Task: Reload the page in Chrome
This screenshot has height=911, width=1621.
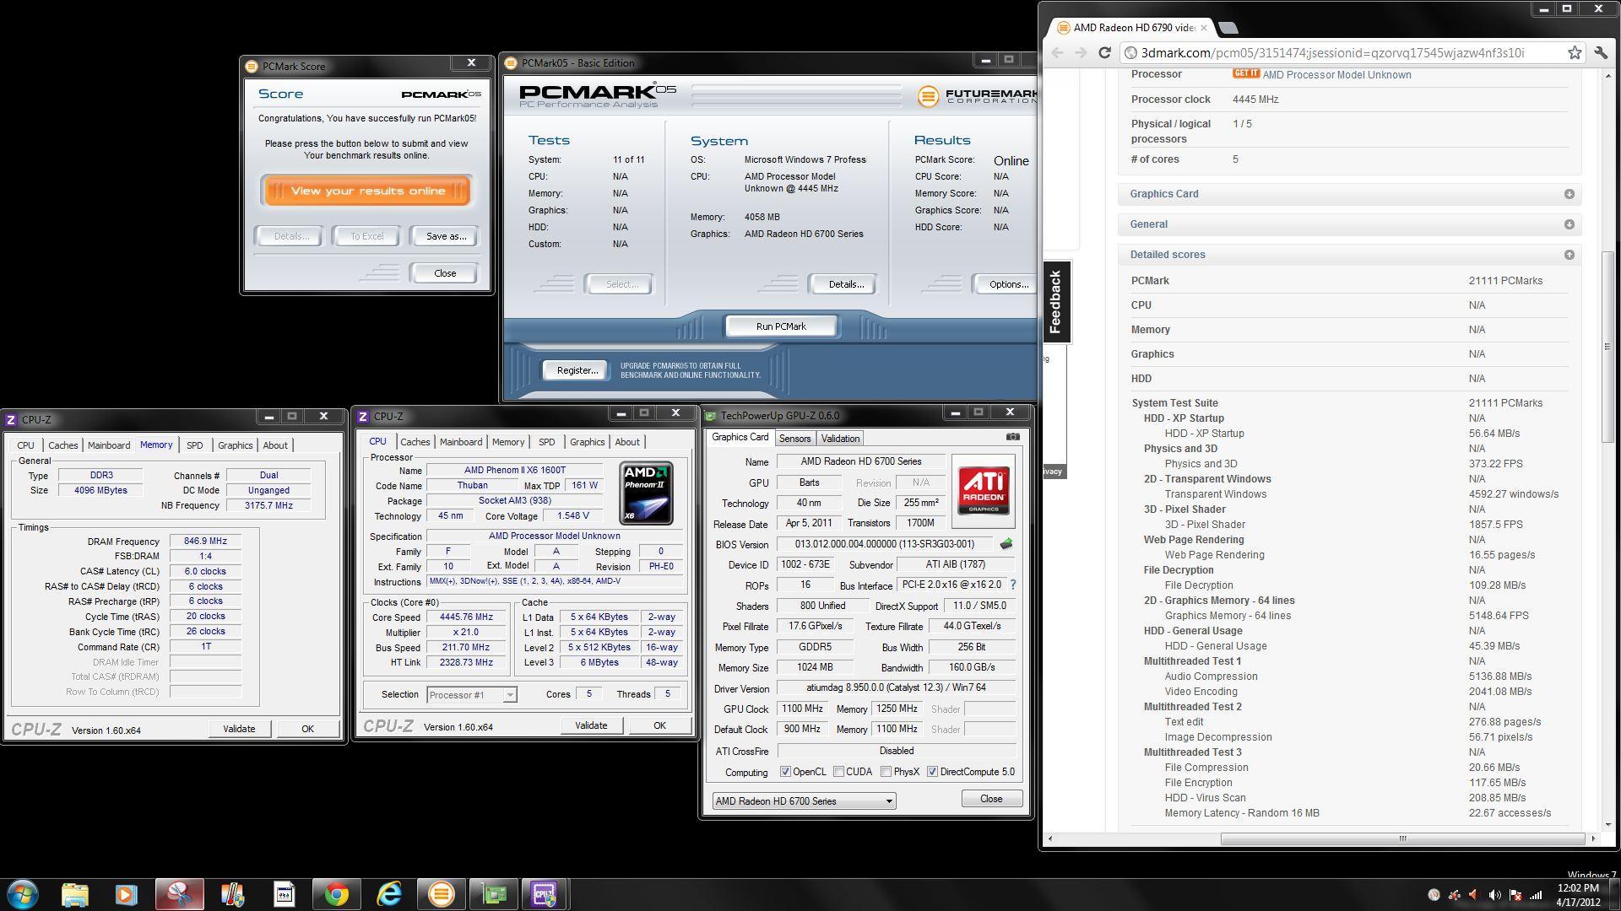Action: (x=1104, y=52)
